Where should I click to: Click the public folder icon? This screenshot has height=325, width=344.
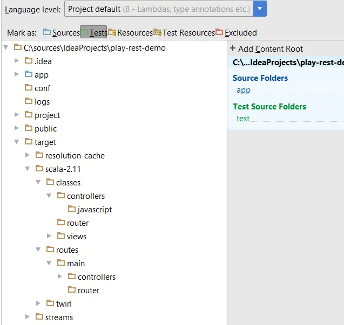click(29, 128)
